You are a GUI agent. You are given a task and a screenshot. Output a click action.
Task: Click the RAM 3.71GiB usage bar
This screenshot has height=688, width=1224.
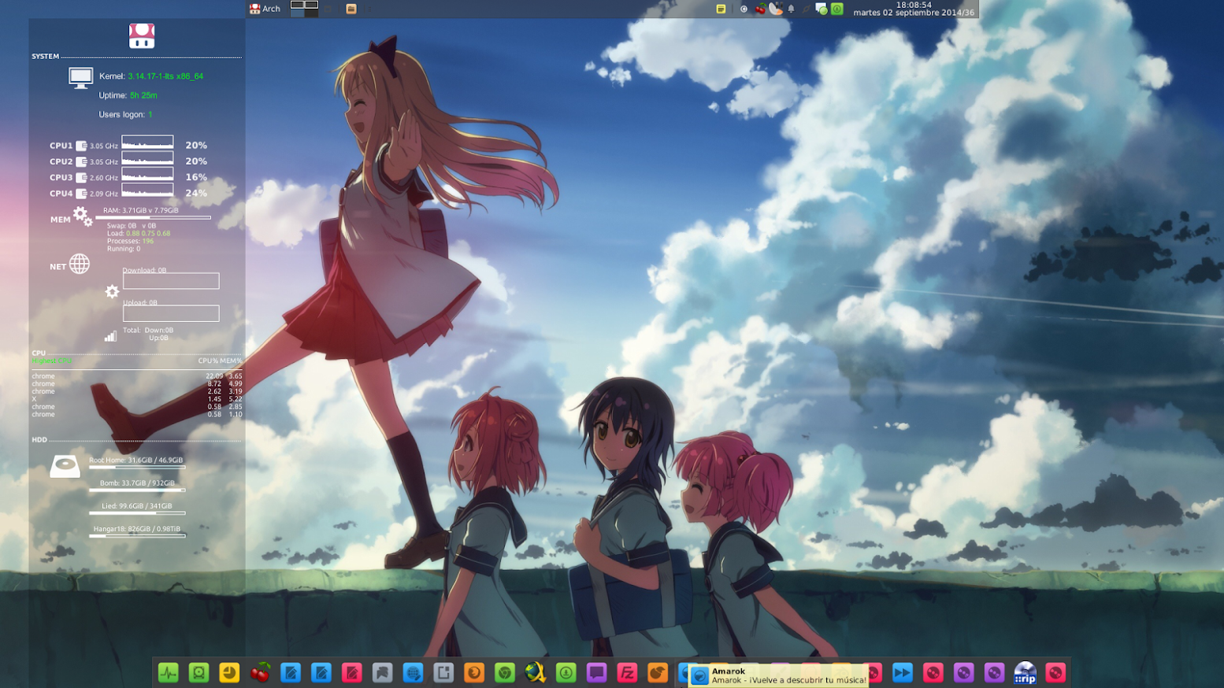(154, 217)
